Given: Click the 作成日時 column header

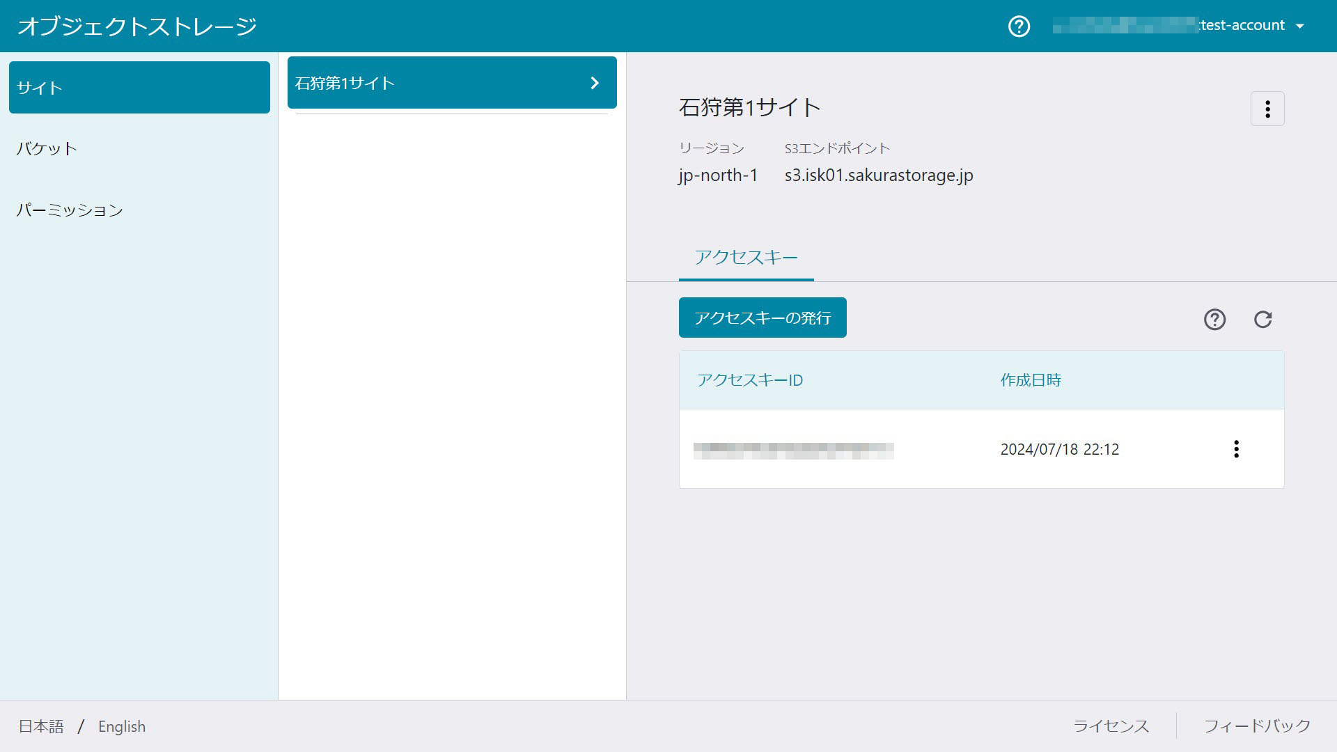Looking at the screenshot, I should [x=1031, y=380].
